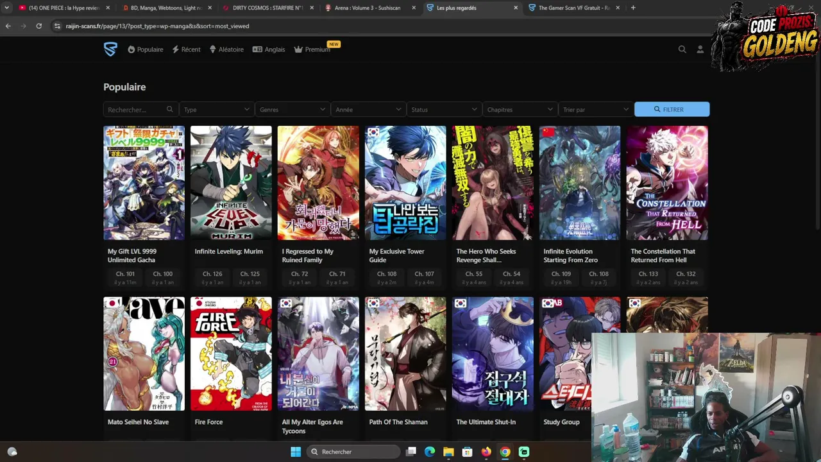The height and width of the screenshot is (462, 821).
Task: Open The Constellation That Returned From Hell cover
Action: click(x=667, y=183)
